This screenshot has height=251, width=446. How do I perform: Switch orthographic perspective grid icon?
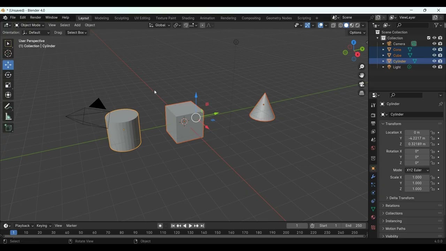pos(362,93)
